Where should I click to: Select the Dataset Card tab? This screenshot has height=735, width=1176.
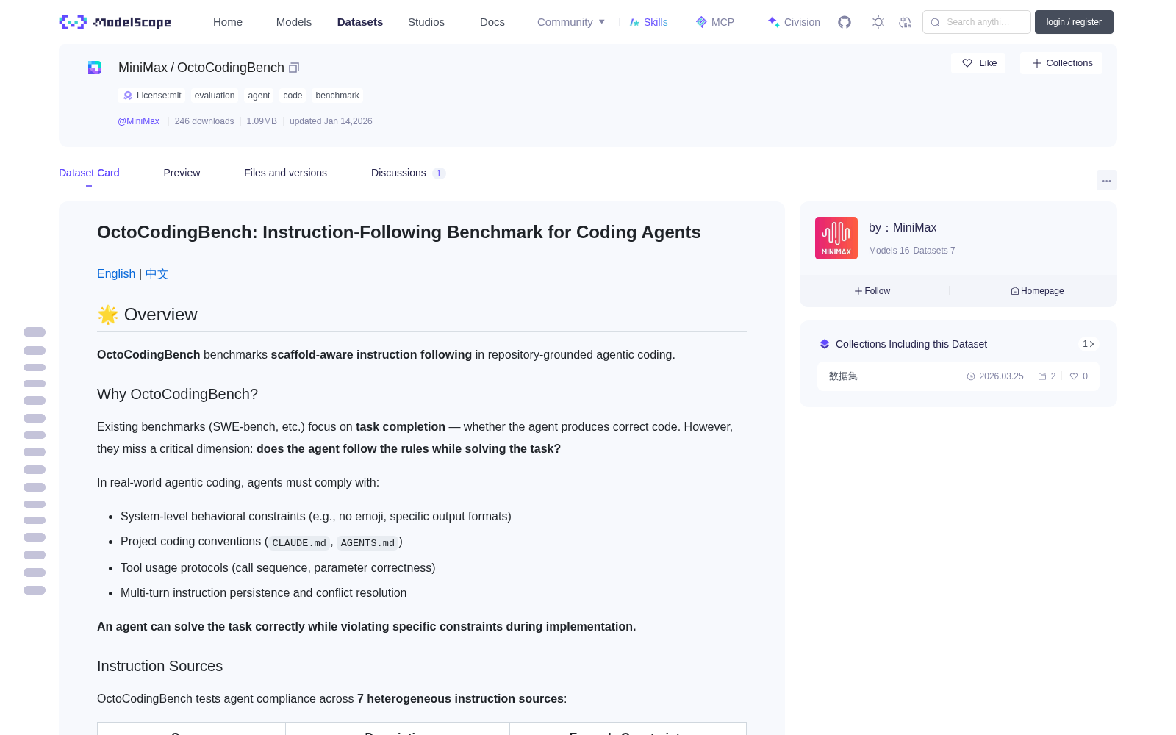click(89, 173)
